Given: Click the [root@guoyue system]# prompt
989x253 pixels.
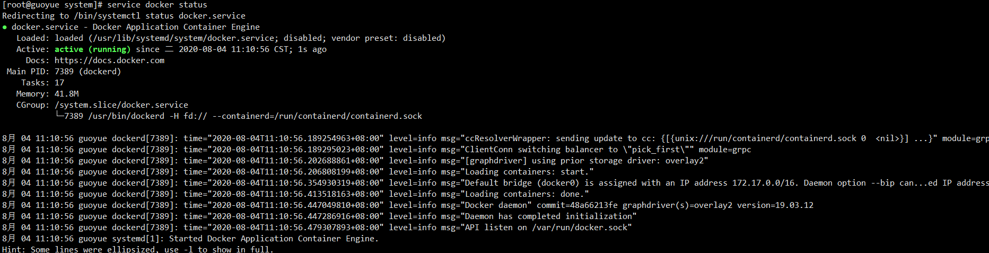Looking at the screenshot, I should 52,5.
